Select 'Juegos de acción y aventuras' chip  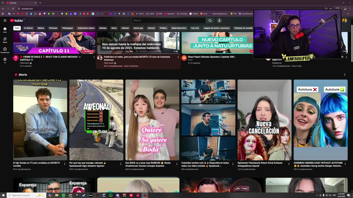point(216,28)
